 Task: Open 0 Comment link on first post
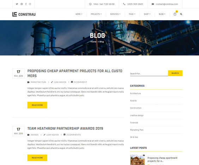click(80, 82)
